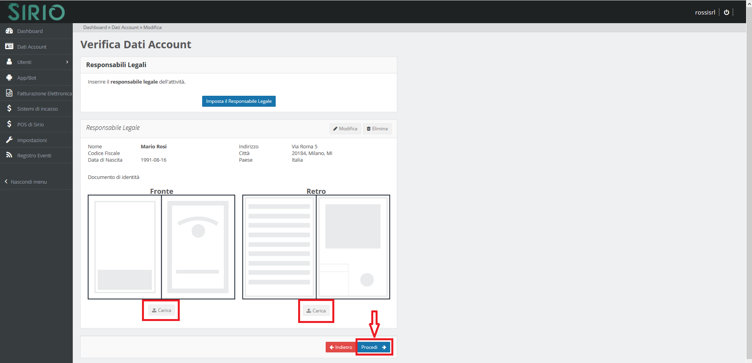Upload front document with Carica under Fronte
This screenshot has height=363, width=752.
tap(161, 310)
